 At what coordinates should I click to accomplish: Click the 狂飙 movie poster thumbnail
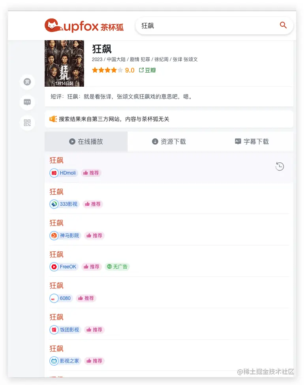click(64, 63)
